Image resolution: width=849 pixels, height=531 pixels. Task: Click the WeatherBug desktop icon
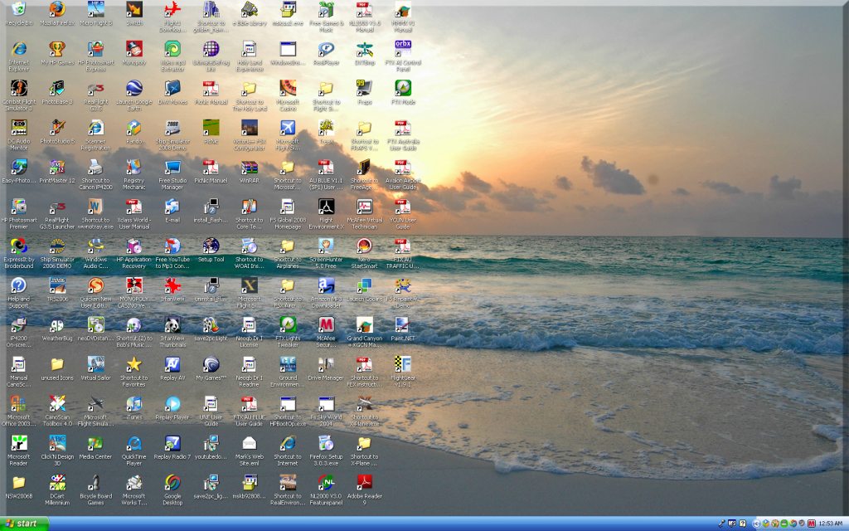[56, 324]
